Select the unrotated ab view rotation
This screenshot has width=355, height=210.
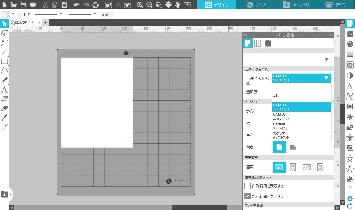point(279,167)
